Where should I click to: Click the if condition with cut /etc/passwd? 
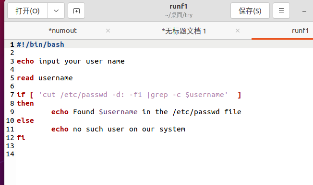(x=129, y=95)
